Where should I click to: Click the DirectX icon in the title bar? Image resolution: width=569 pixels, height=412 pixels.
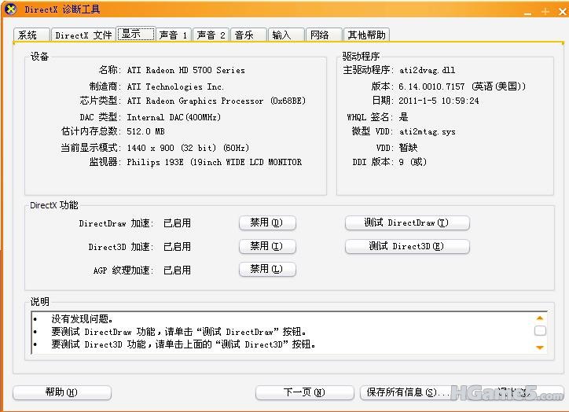click(10, 9)
